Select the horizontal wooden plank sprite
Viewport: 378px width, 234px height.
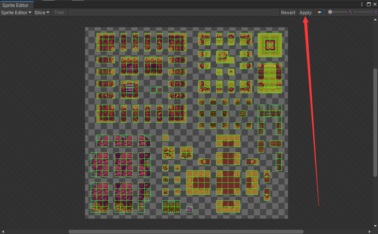pyautogui.click(x=275, y=144)
